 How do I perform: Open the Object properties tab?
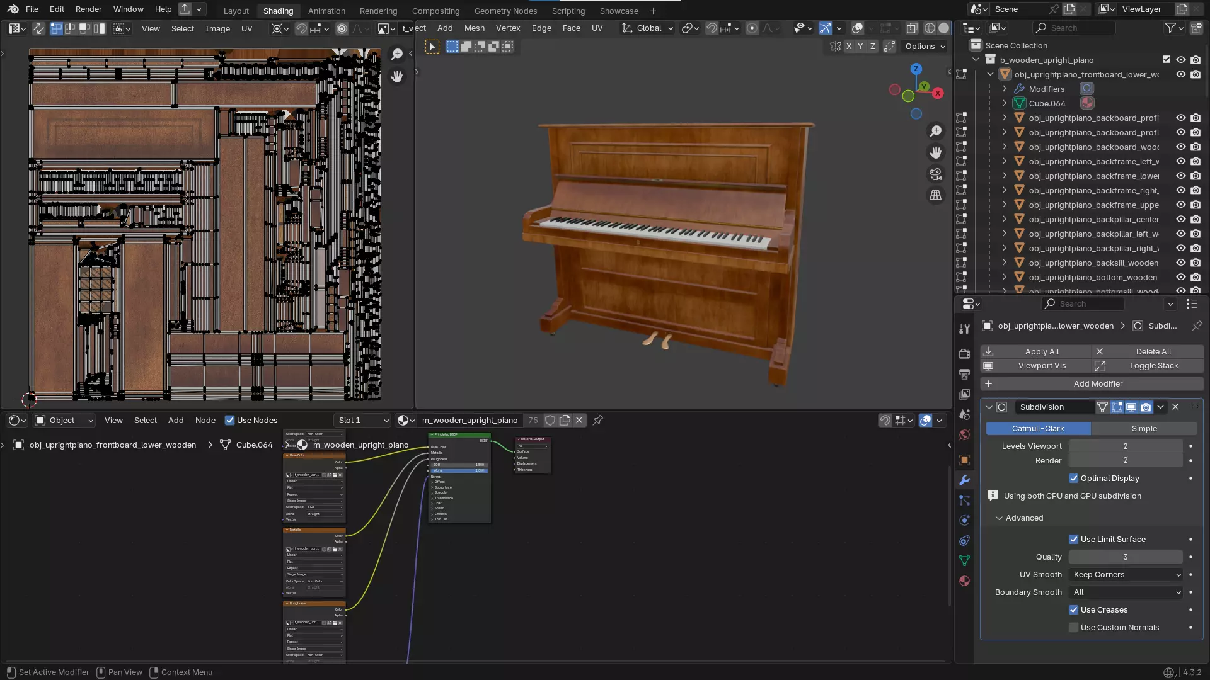coord(964,460)
